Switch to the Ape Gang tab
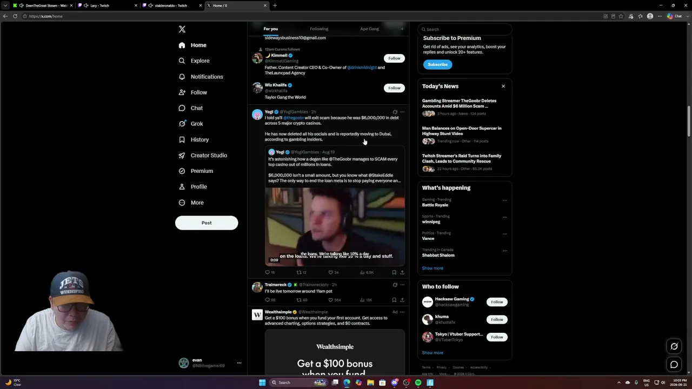692x389 pixels. point(369,29)
